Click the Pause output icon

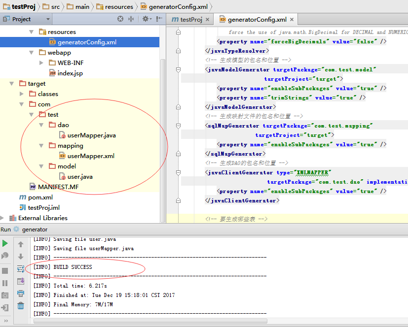tap(5, 283)
